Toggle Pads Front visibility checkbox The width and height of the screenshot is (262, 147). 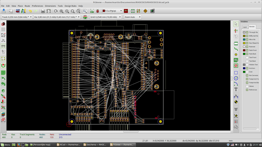coord(247,50)
